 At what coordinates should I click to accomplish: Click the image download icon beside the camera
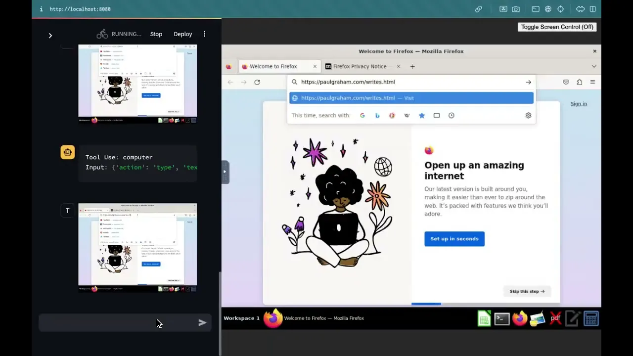pyautogui.click(x=503, y=9)
